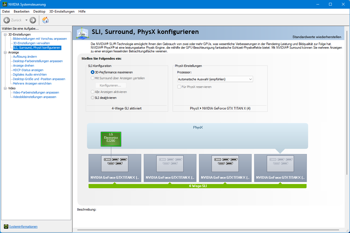The height and width of the screenshot is (233, 350).
Task: Select the third GeForce GTX TITAN X card
Action: click(225, 168)
